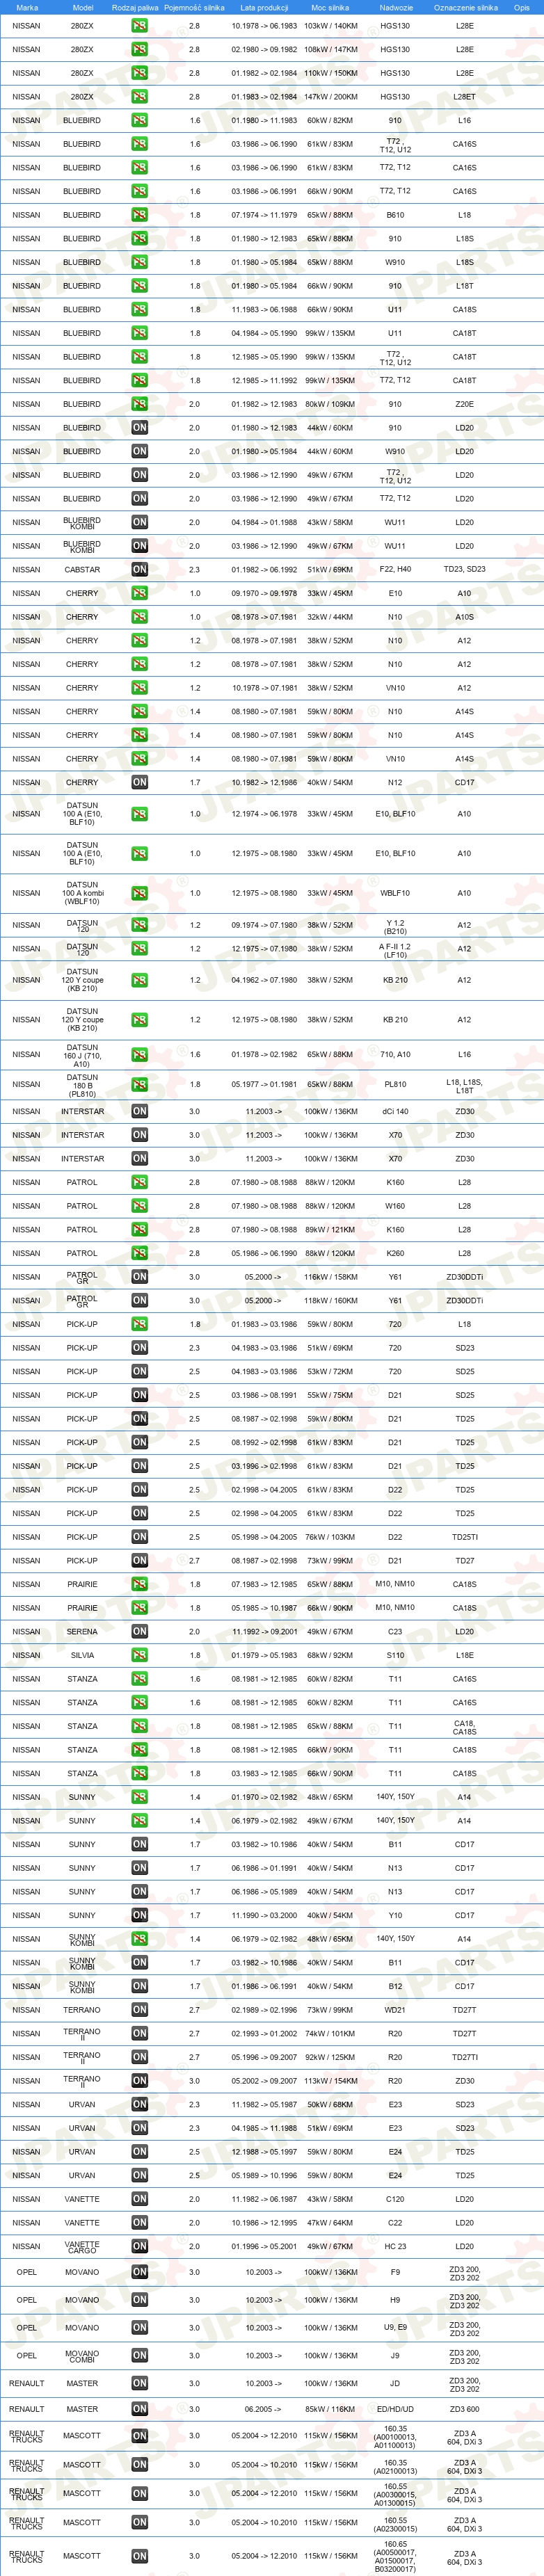Click diesel ON icon in CABSTAR row
Image resolution: width=544 pixels, height=2576 pixels.
(139, 570)
